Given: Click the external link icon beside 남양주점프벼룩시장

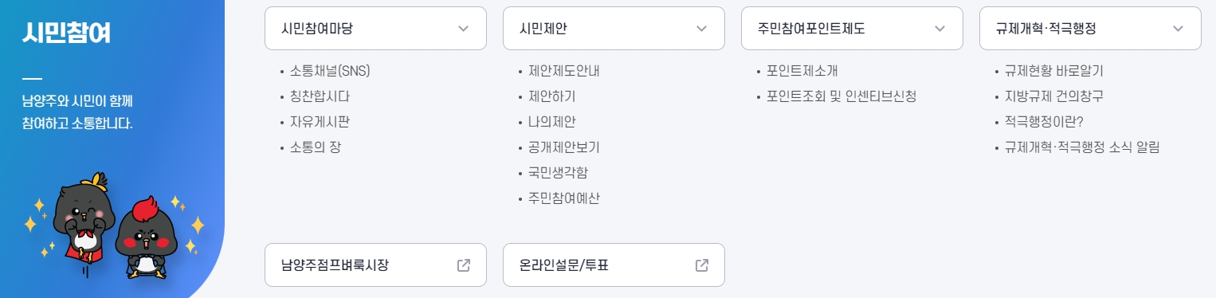Looking at the screenshot, I should point(464,265).
